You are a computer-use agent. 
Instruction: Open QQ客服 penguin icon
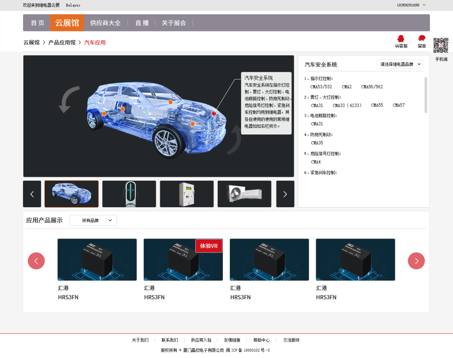point(401,39)
